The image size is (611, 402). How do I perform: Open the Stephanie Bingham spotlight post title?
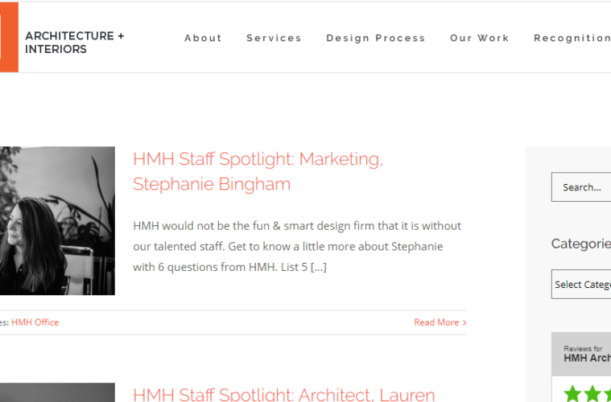(x=258, y=171)
